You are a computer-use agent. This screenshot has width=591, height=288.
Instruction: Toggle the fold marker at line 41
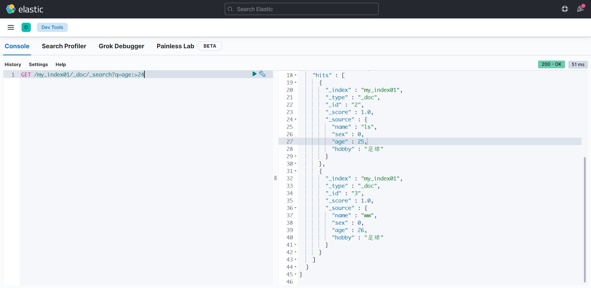[x=295, y=245]
